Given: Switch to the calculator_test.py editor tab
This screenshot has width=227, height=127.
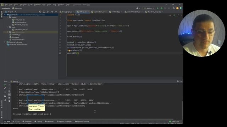Looking at the screenshot, I should coord(133,12).
